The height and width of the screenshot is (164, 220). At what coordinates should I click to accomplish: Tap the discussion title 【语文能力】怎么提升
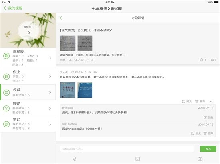click(86, 30)
